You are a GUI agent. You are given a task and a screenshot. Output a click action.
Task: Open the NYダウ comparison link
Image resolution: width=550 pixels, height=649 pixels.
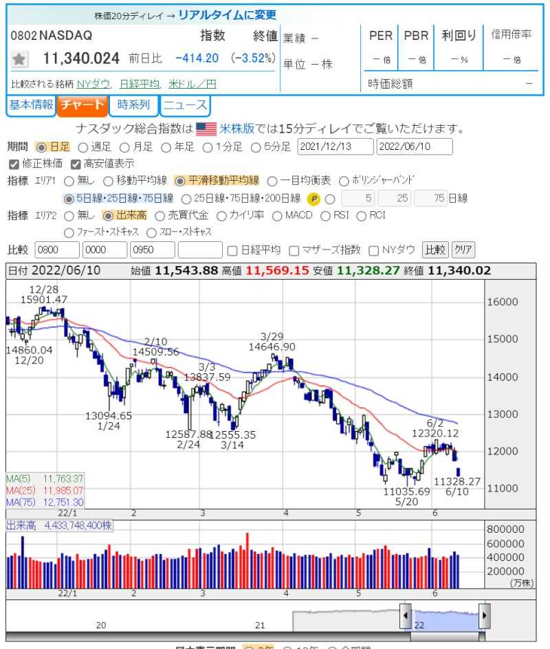tap(93, 84)
